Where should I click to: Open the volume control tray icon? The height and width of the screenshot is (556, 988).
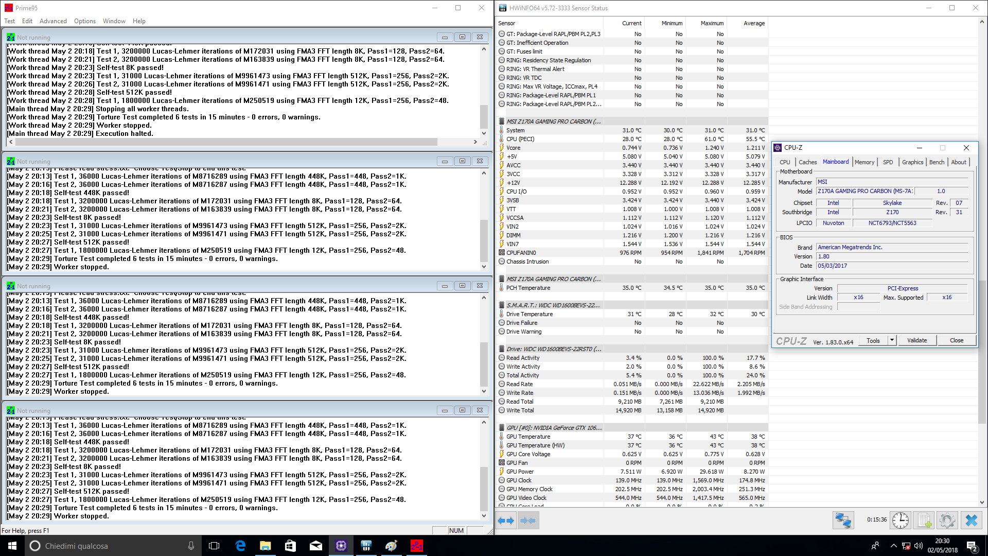click(x=919, y=546)
